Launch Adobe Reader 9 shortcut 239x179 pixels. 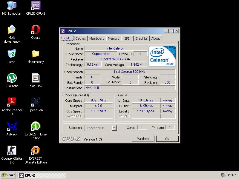[x=12, y=102]
